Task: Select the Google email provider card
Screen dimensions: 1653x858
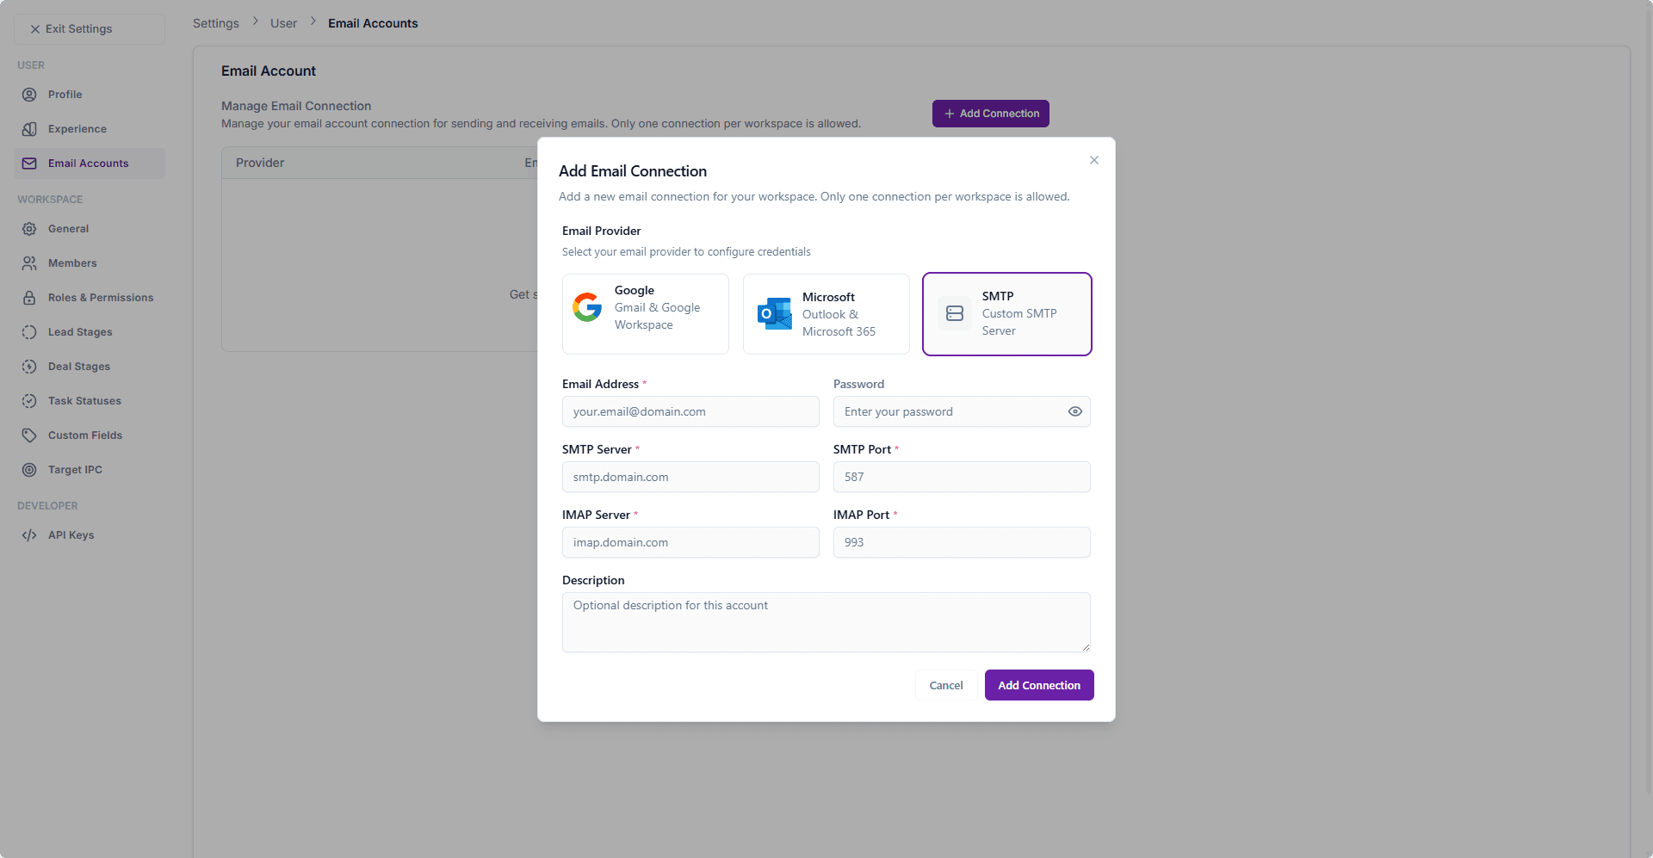Action: (x=645, y=313)
